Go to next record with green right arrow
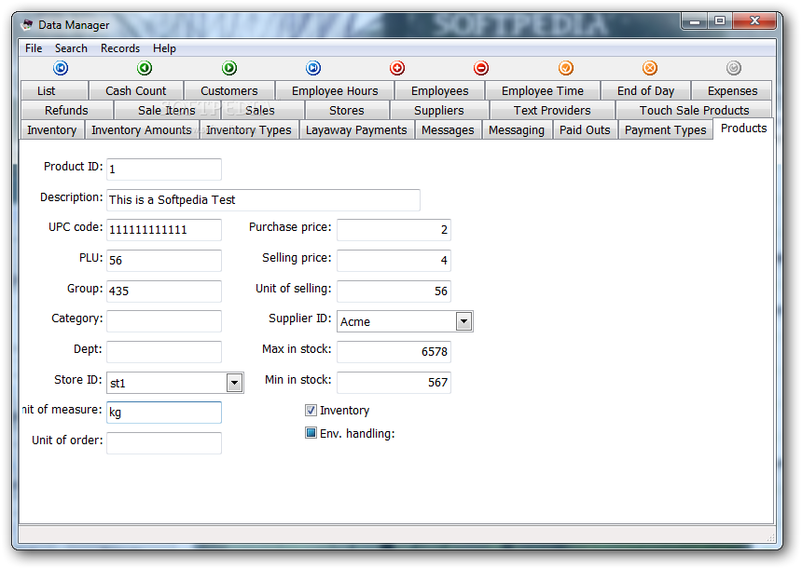The image size is (802, 569). [229, 68]
